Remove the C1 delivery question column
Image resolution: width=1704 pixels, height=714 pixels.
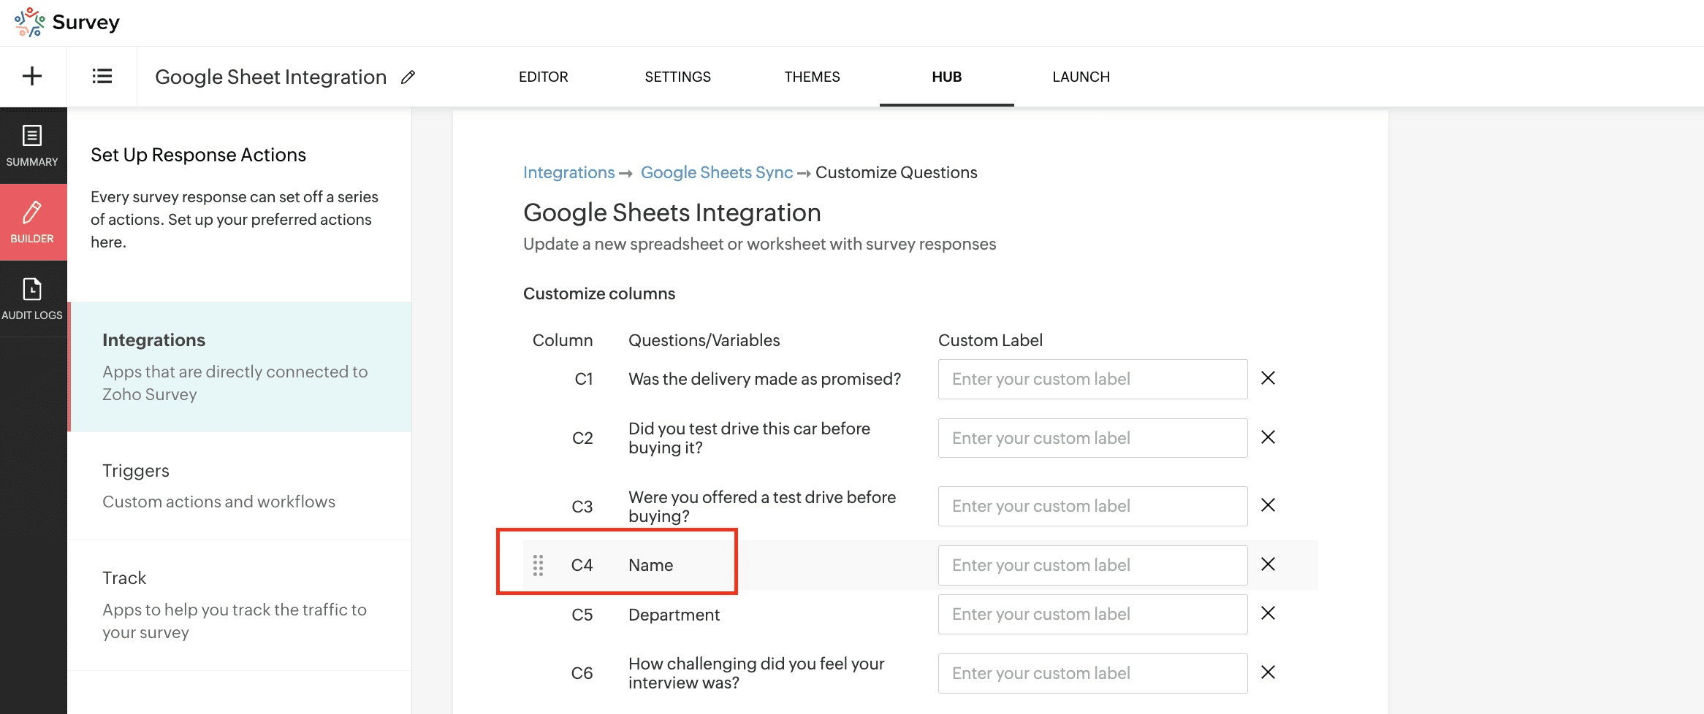pyautogui.click(x=1268, y=378)
